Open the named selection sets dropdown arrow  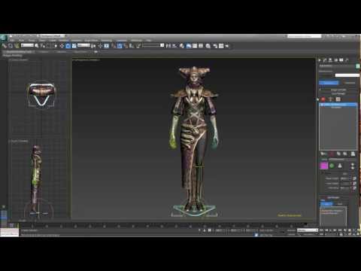(x=162, y=45)
